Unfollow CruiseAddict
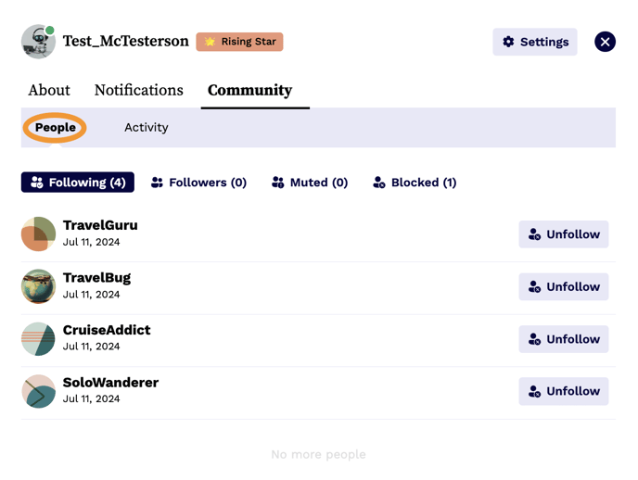Viewport: 638px width, 480px height. coord(563,339)
